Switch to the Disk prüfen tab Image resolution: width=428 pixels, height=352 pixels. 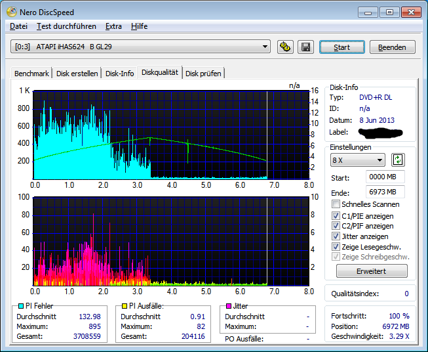(203, 74)
